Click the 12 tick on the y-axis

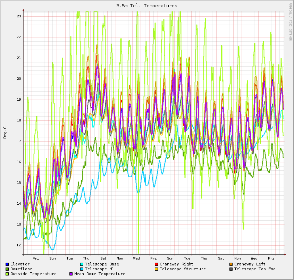click(x=19, y=245)
